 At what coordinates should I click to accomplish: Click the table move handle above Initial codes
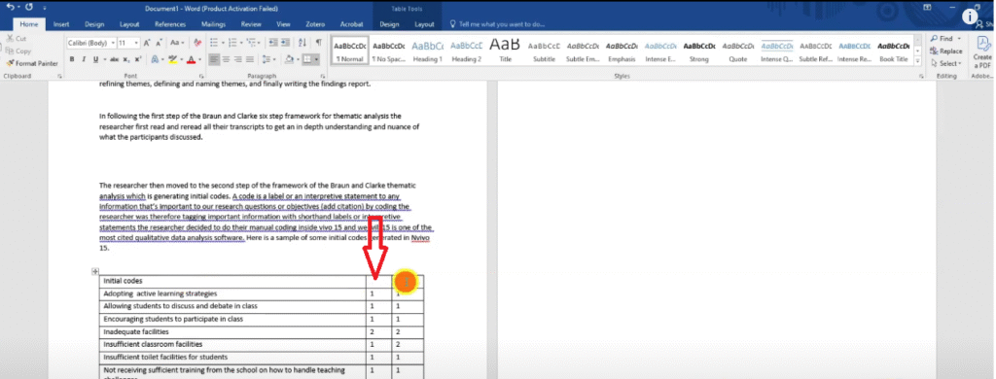[x=95, y=272]
